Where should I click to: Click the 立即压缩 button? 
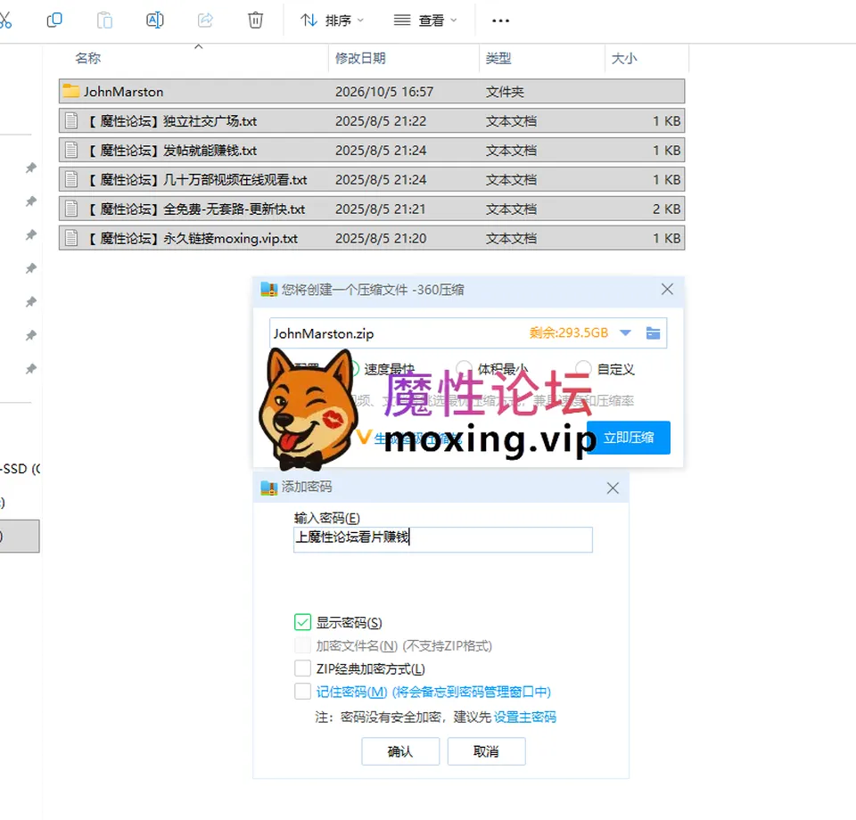coord(629,438)
